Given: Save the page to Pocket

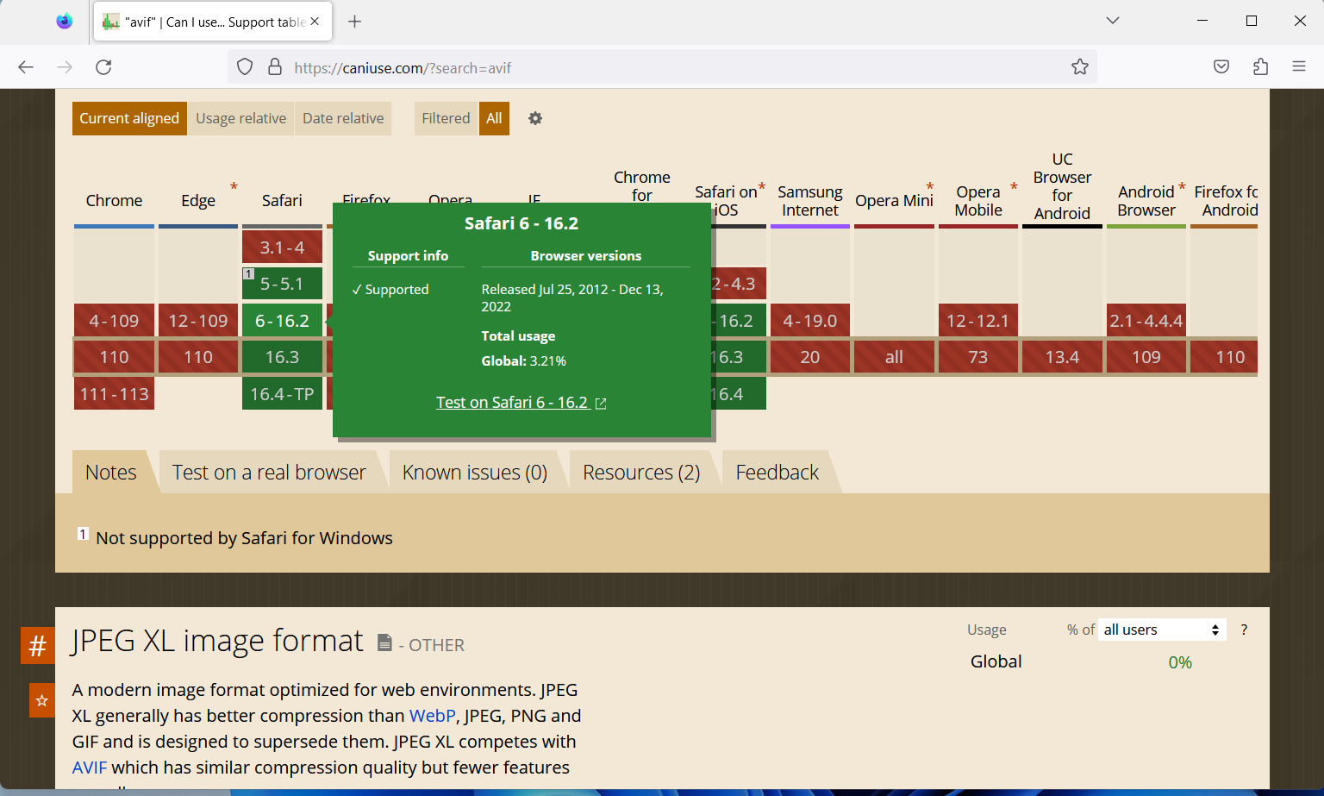Looking at the screenshot, I should tap(1221, 66).
